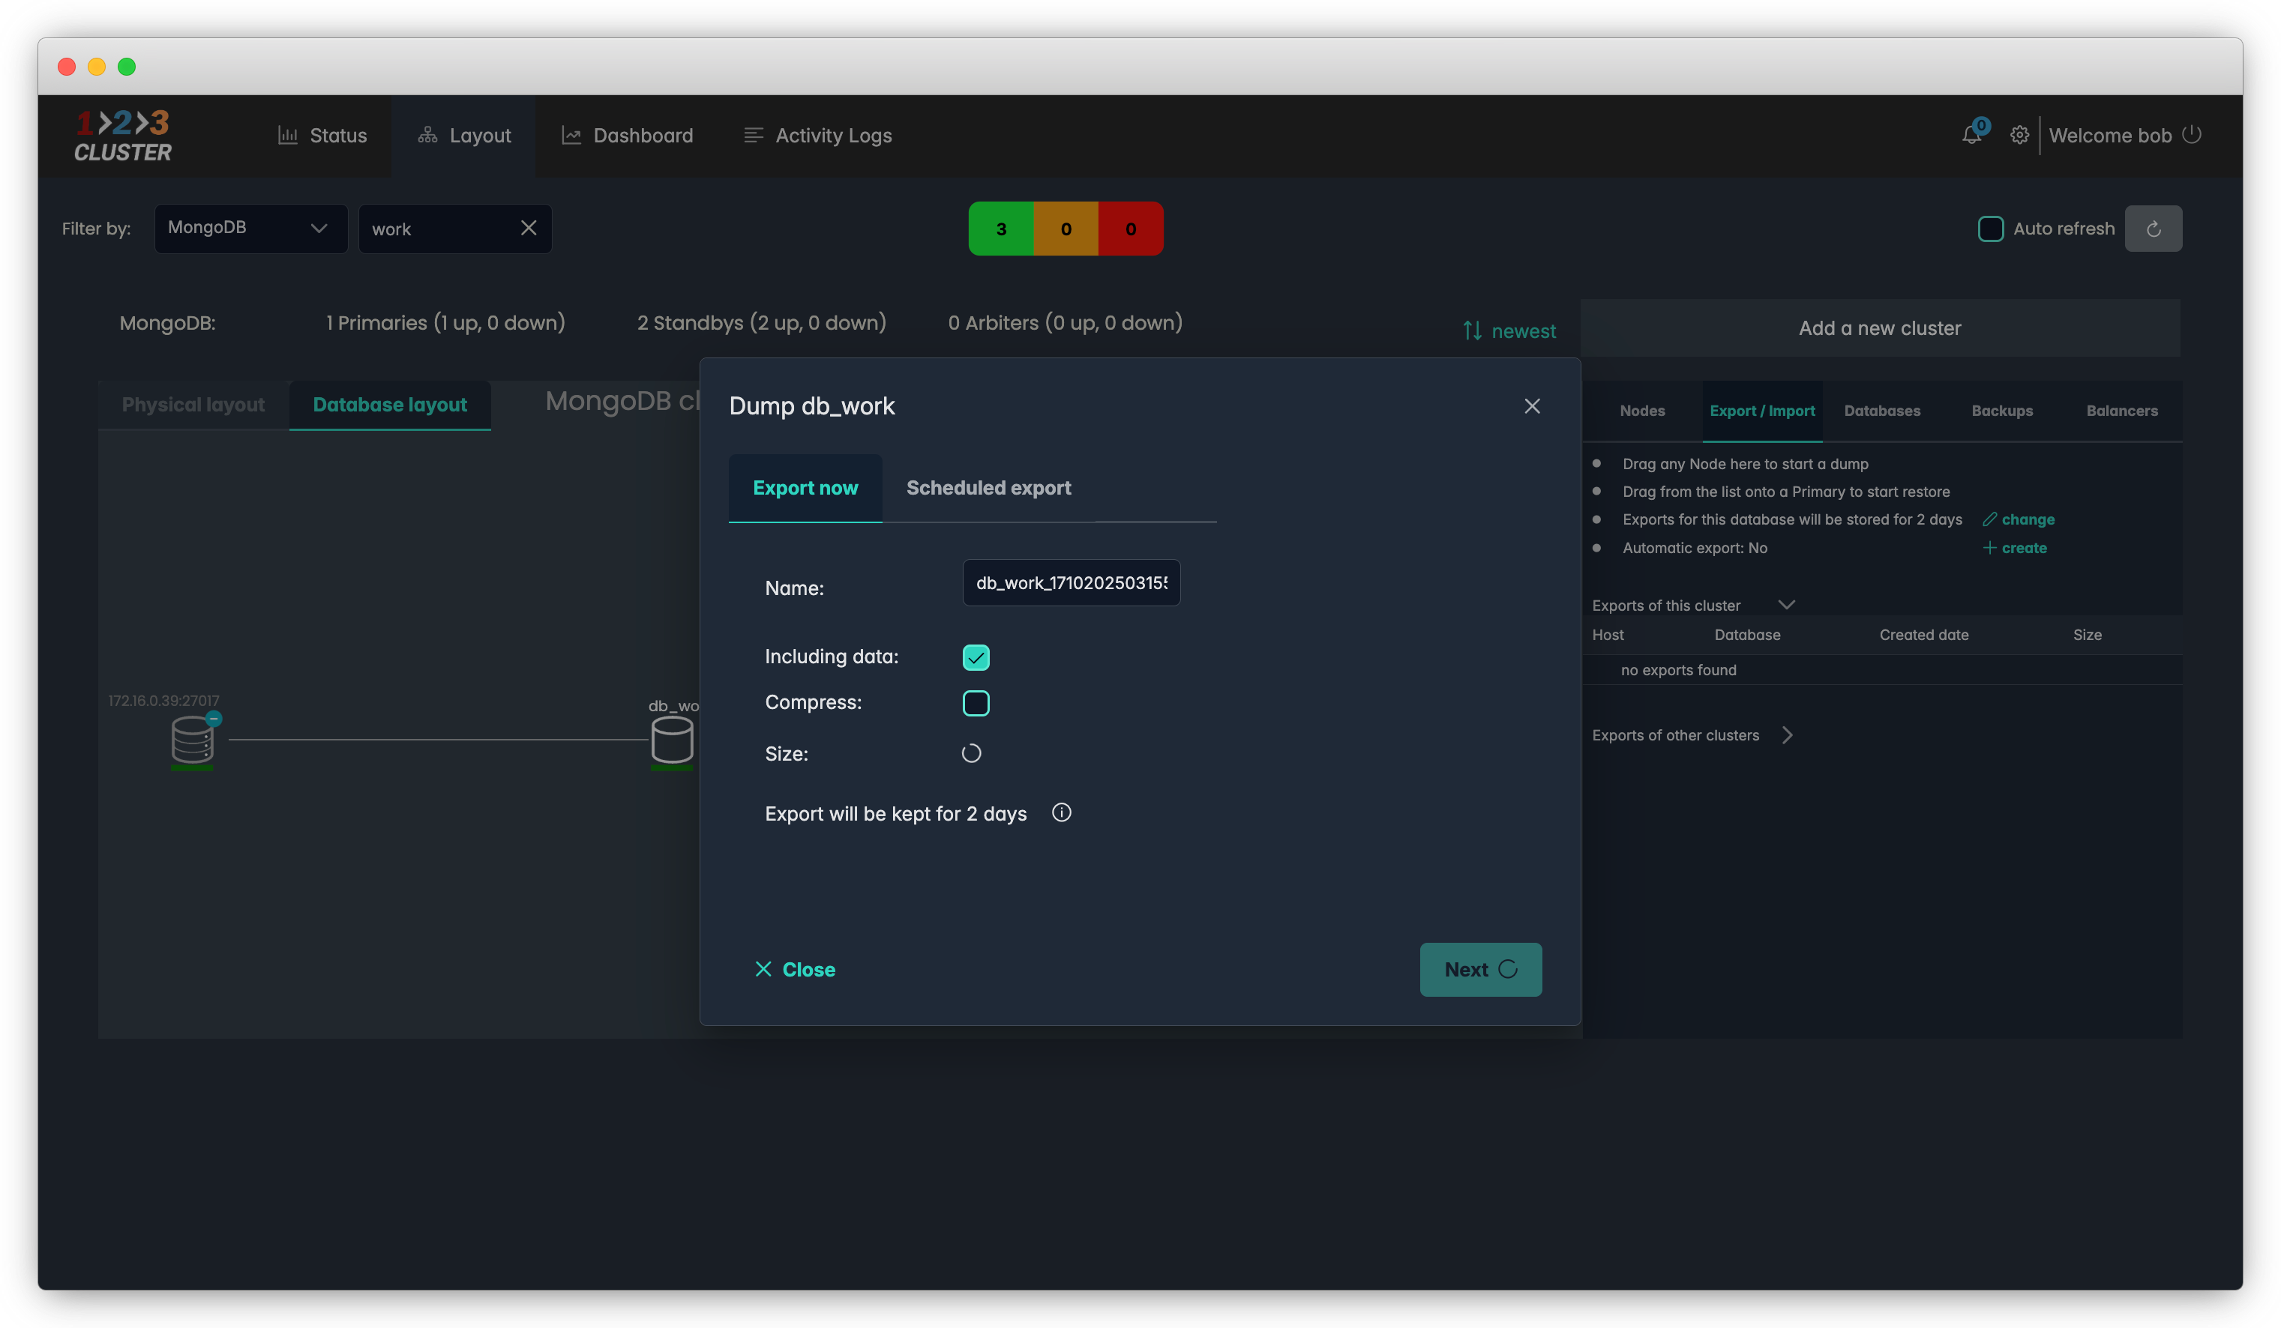Image resolution: width=2281 pixels, height=1328 pixels.
Task: Close Dump db_work dialog with X
Action: (1531, 406)
